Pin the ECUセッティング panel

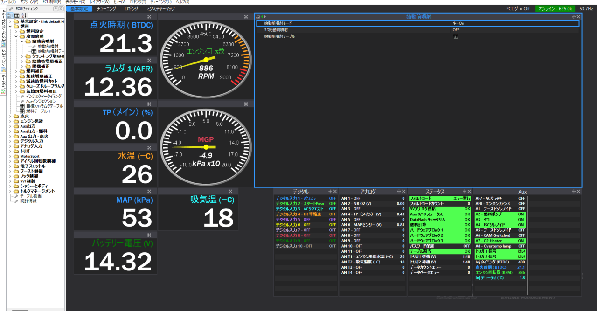pyautogui.click(x=56, y=8)
